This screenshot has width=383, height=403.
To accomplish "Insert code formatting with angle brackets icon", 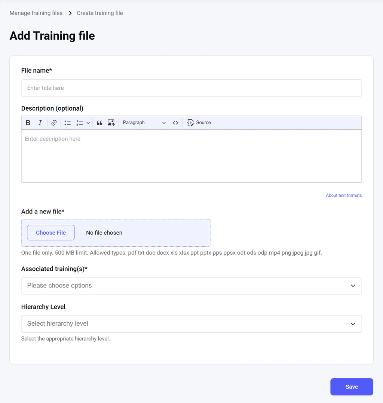I will (x=175, y=123).
